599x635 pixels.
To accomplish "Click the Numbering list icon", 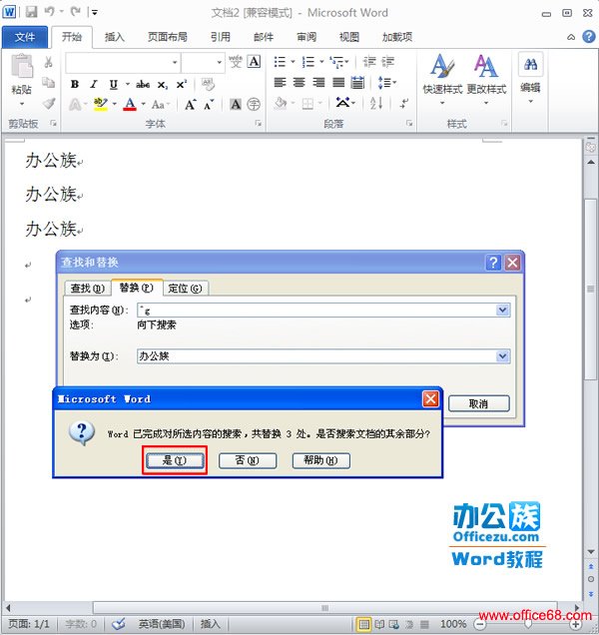I will 308,62.
